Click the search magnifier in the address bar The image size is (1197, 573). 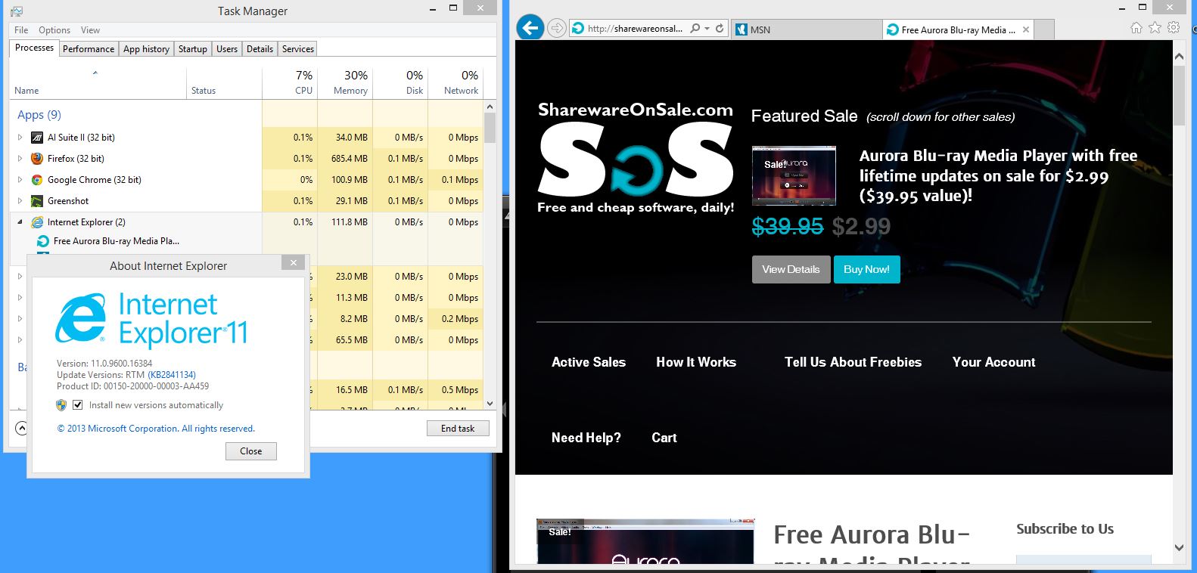(x=695, y=29)
